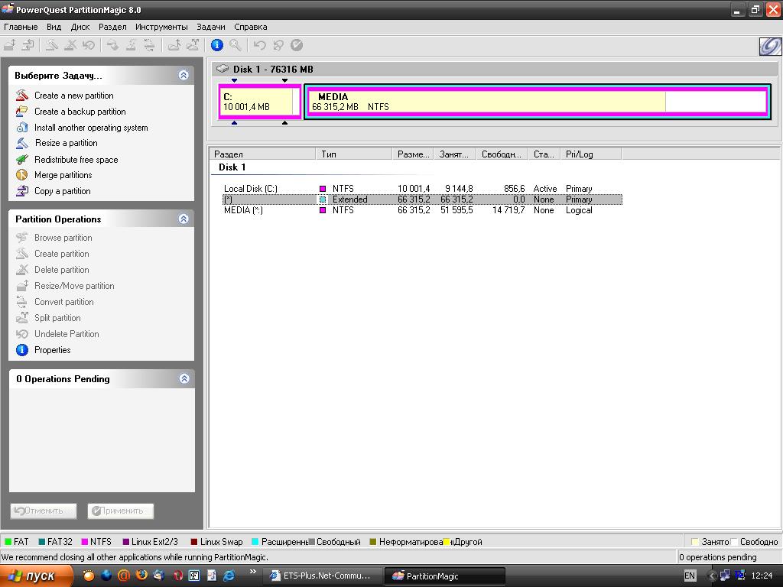783x587 pixels.
Task: Click the Resize a partition icon
Action: (21, 143)
